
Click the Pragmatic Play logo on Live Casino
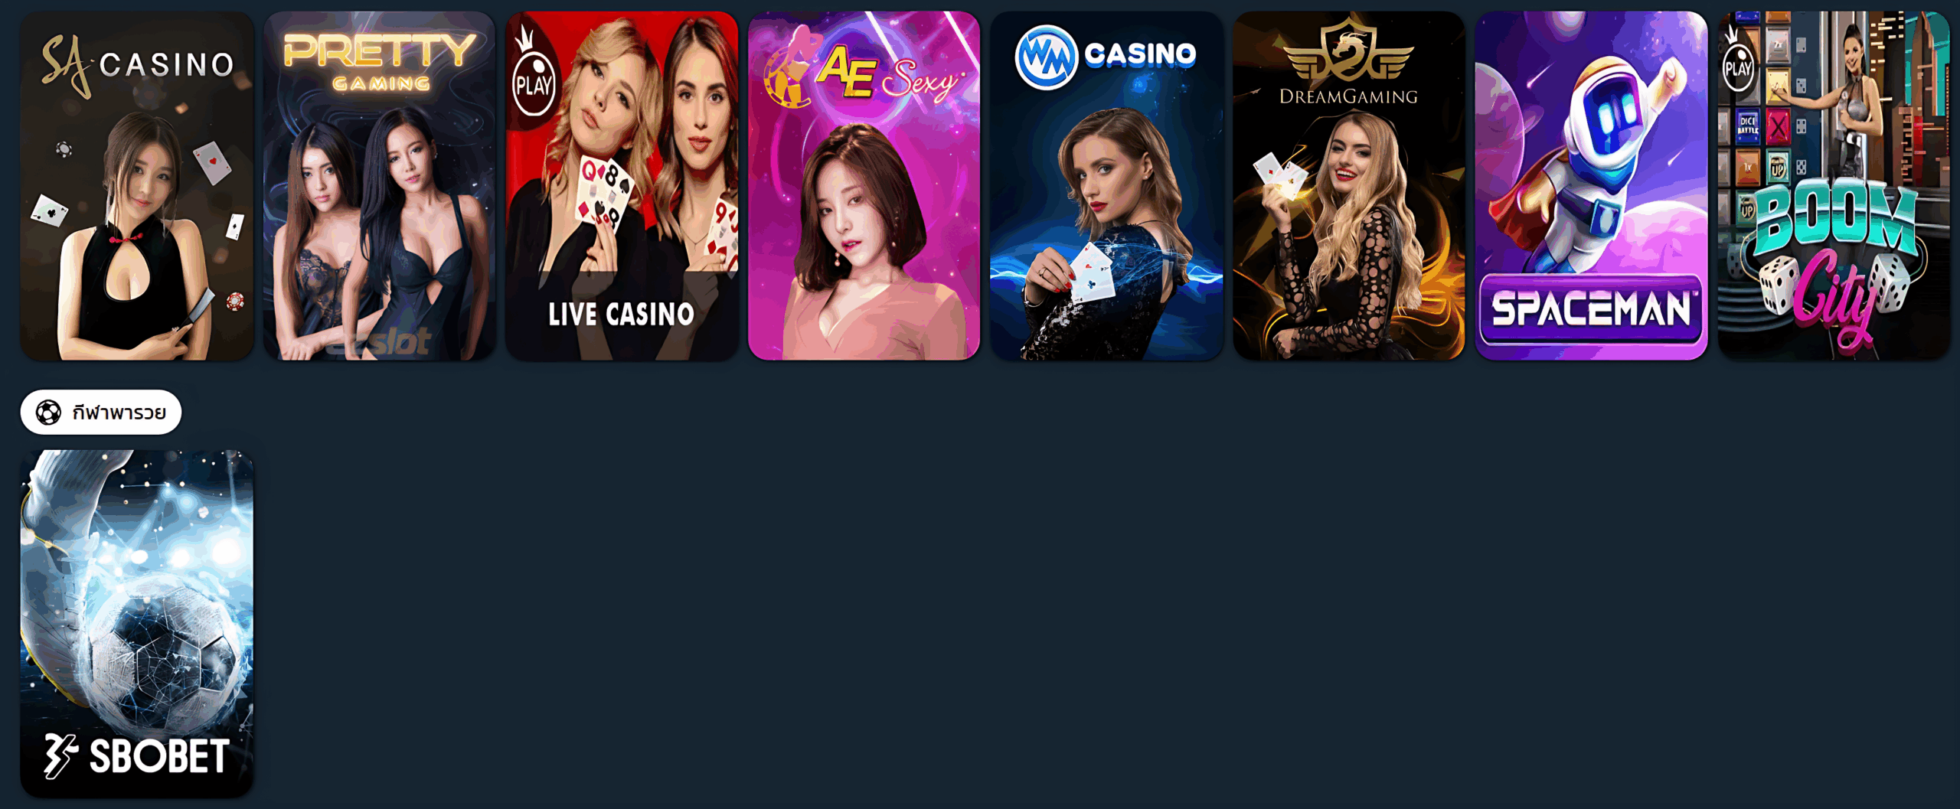[533, 73]
